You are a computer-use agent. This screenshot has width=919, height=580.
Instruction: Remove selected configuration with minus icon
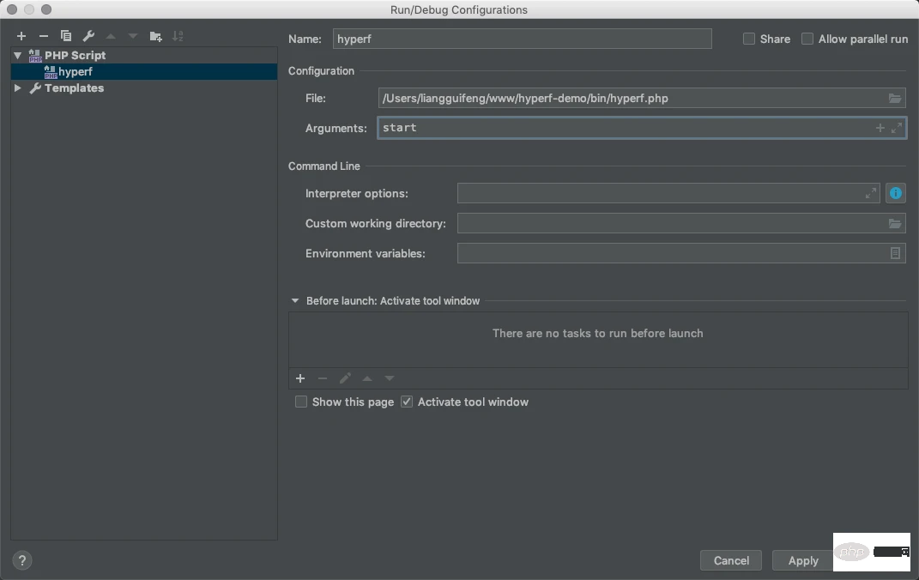coord(44,36)
